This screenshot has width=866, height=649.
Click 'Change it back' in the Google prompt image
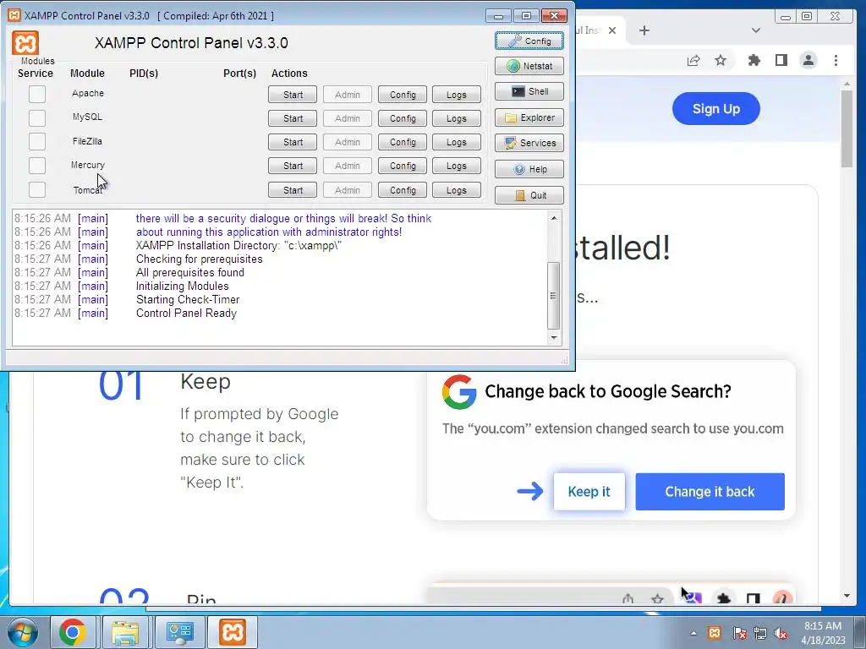(710, 491)
